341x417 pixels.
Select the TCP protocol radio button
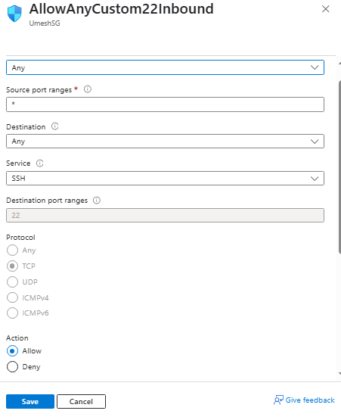click(13, 266)
